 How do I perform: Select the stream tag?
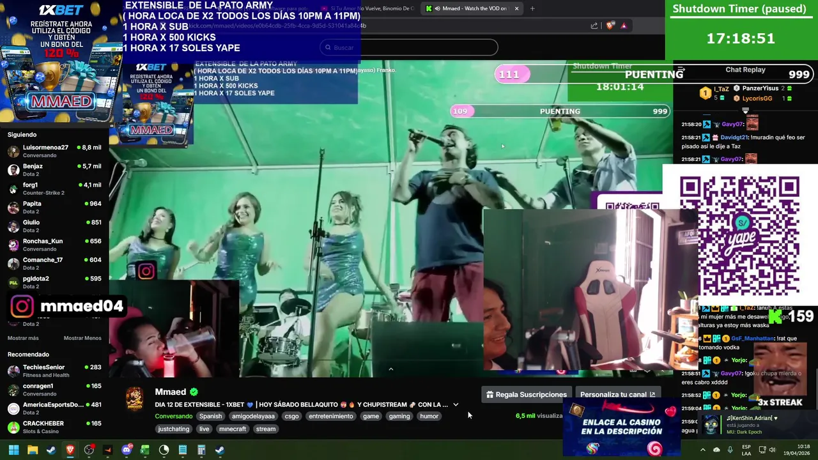(x=266, y=429)
